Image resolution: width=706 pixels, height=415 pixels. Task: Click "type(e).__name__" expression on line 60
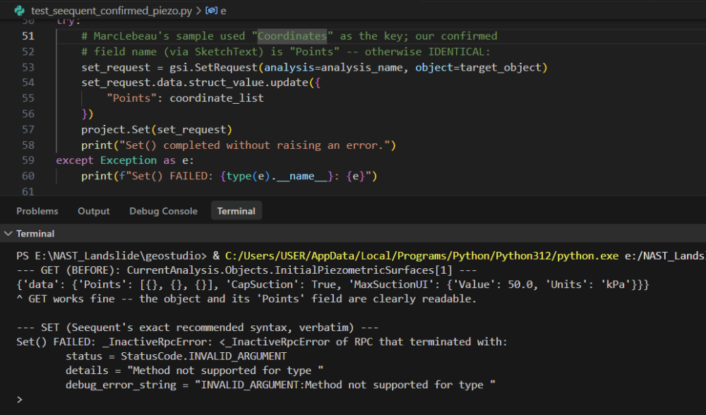coord(277,176)
